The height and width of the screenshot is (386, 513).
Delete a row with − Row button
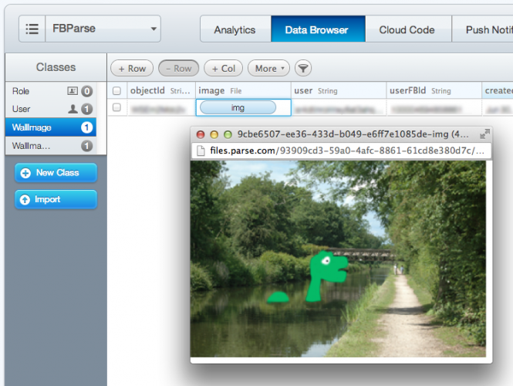(x=179, y=68)
